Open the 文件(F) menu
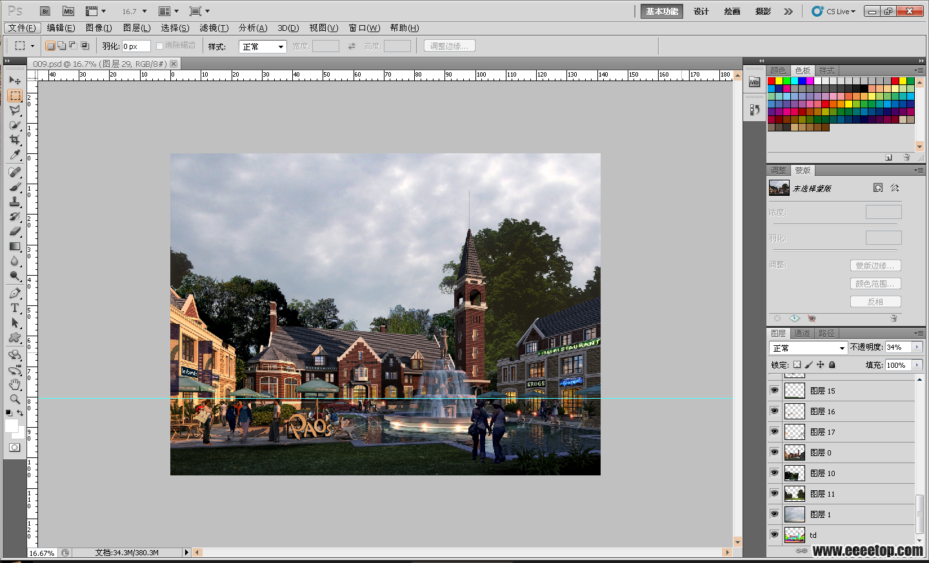The image size is (929, 563). coord(23,28)
